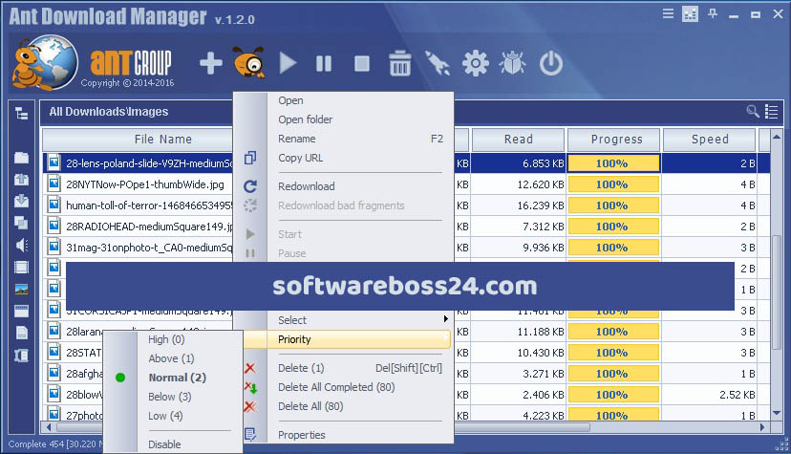Set priority to High (0)
Image resolution: width=791 pixels, height=454 pixels.
[x=166, y=339]
